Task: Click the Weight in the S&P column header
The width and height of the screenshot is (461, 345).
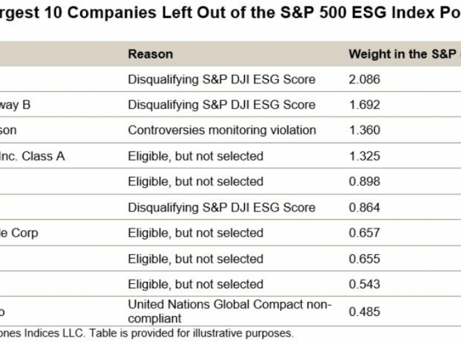Action: (x=405, y=55)
